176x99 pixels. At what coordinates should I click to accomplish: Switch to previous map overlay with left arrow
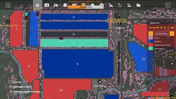click(x=151, y=34)
